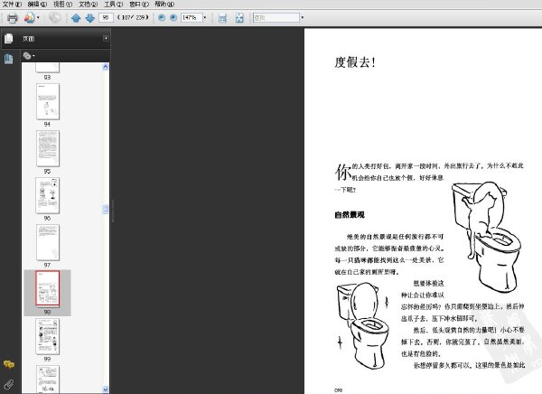Open the 窗口 (Window) menu
This screenshot has width=542, height=394.
point(139,5)
